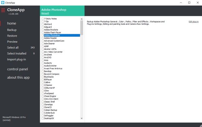The width and height of the screenshot is (202, 127).
Task: Select Alcohol 120% entry
Action: click(50, 49)
